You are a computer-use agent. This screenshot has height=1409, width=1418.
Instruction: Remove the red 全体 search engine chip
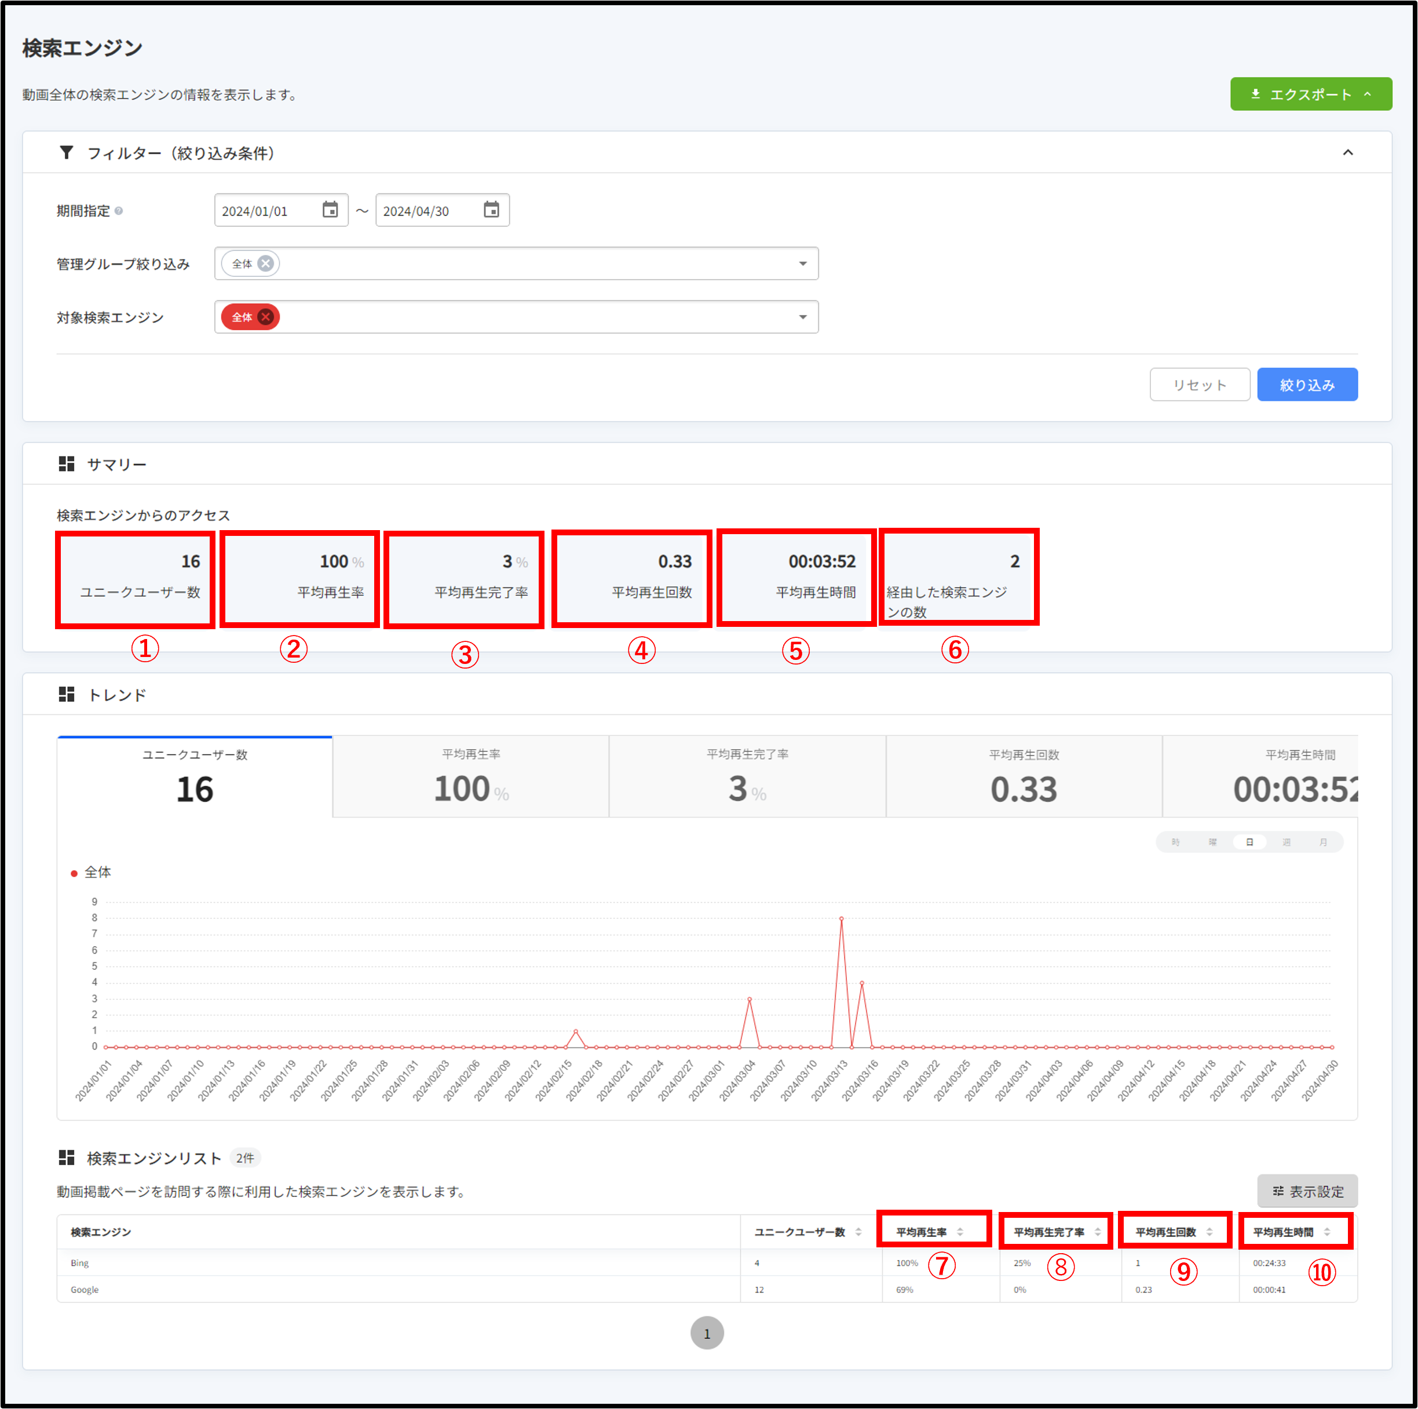tap(266, 317)
